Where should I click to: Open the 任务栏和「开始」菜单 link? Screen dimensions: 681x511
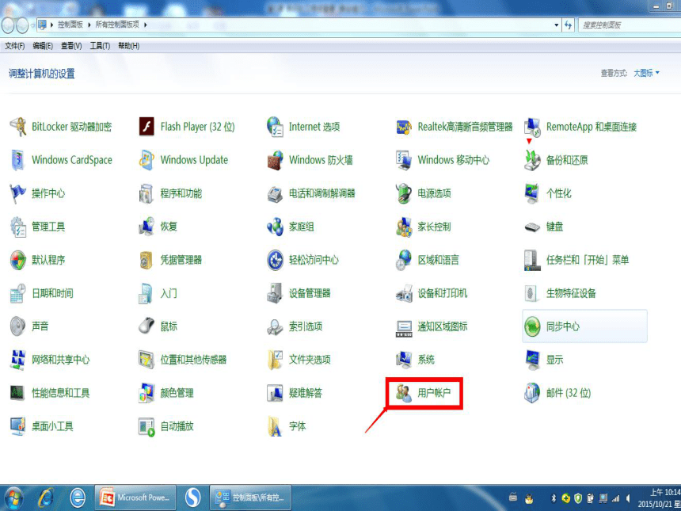pyautogui.click(x=588, y=260)
